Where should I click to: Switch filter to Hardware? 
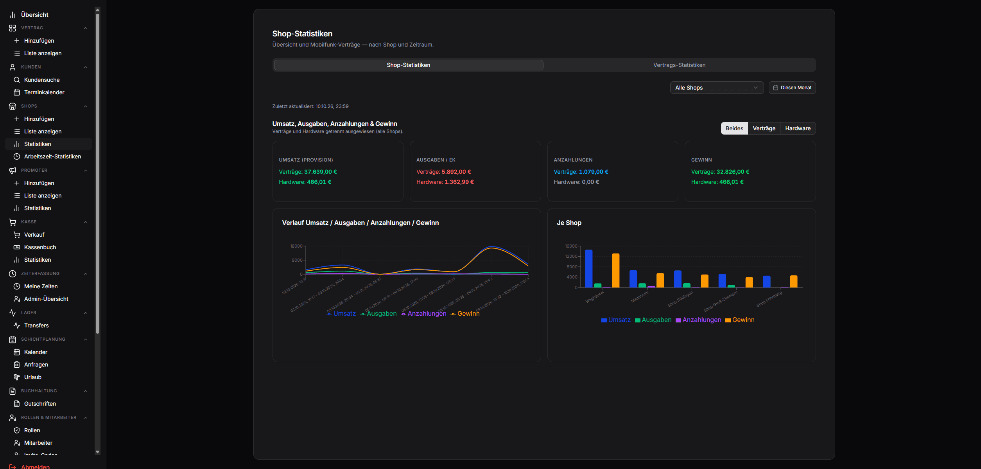[798, 128]
